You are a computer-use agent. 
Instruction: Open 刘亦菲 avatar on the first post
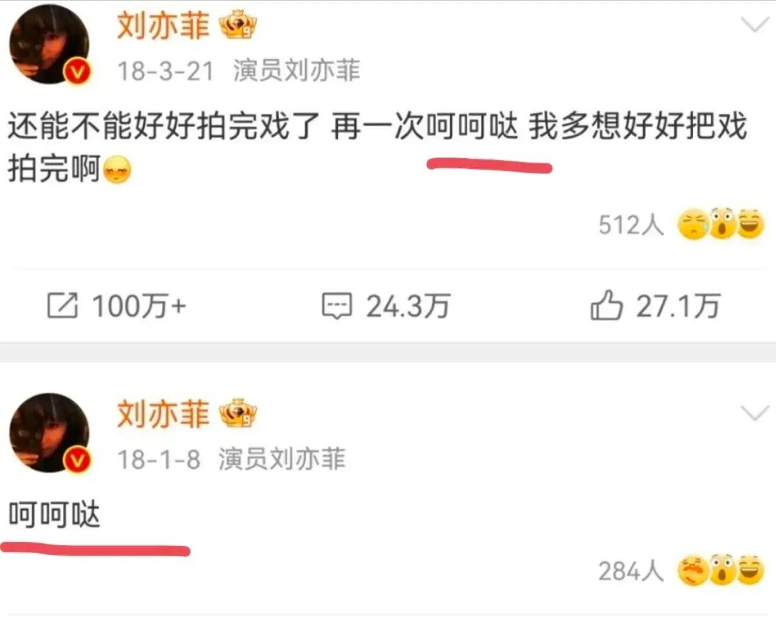point(50,44)
